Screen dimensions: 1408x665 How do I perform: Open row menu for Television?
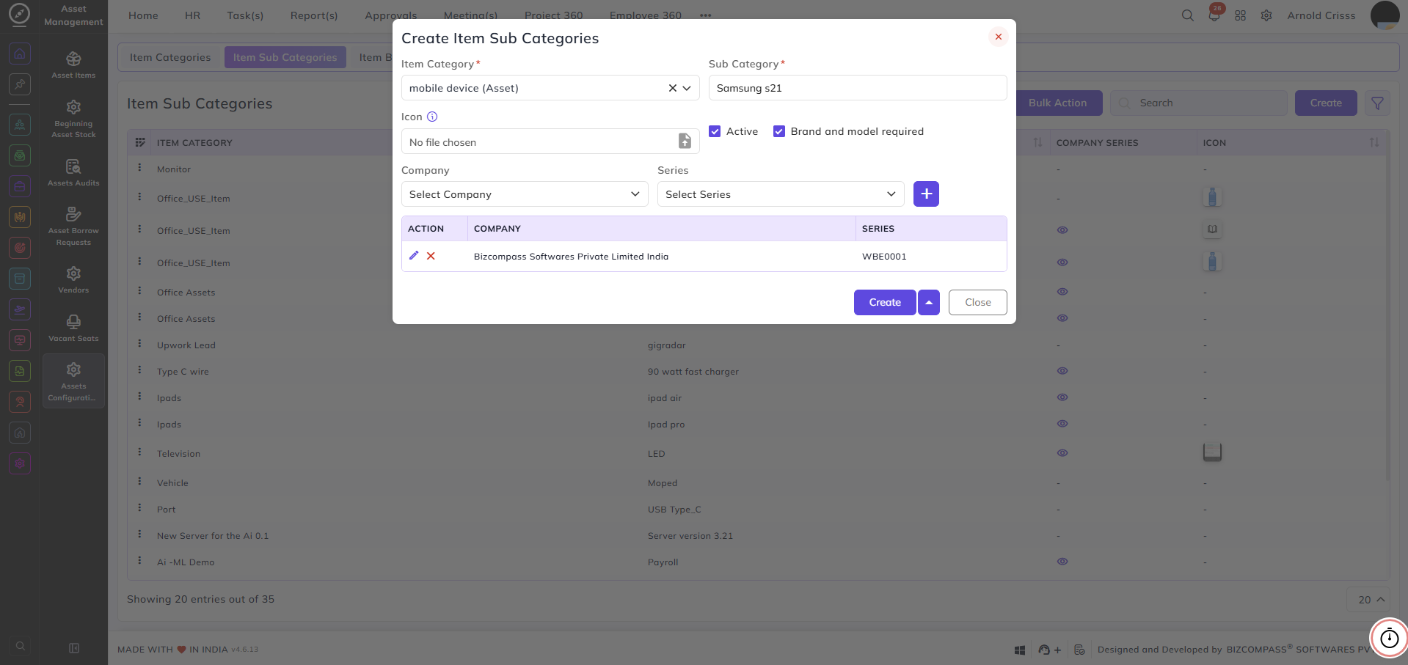(x=139, y=452)
